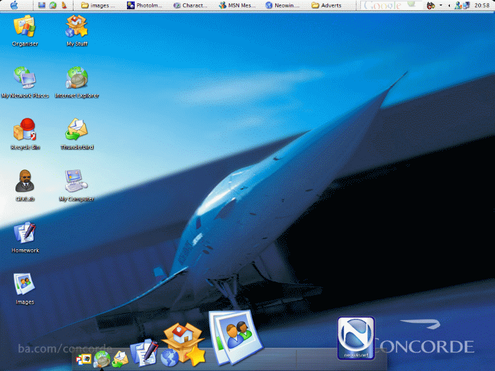The height and width of the screenshot is (371, 495).
Task: Open the small dropdown arrow near tray
Action: tap(441, 5)
